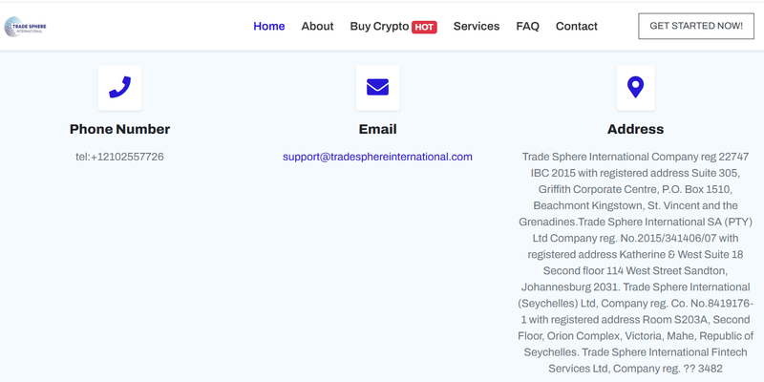
Task: Open the Buy Crypto menu item
Action: coord(379,27)
